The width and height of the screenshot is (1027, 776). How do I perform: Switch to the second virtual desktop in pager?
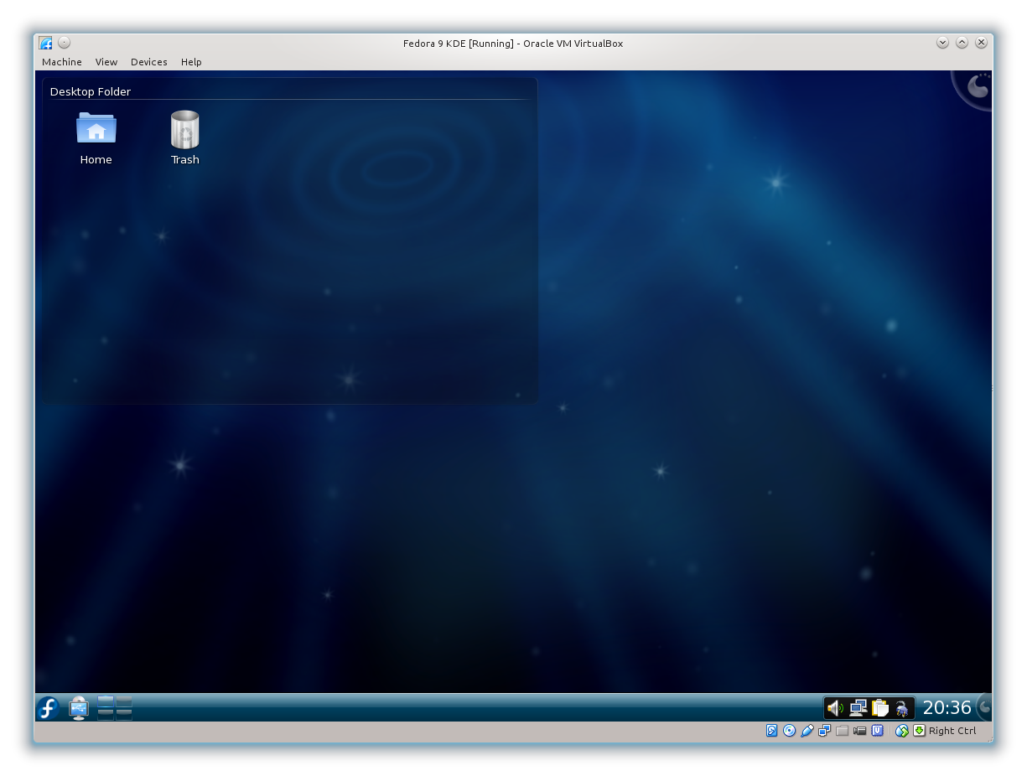tap(124, 701)
